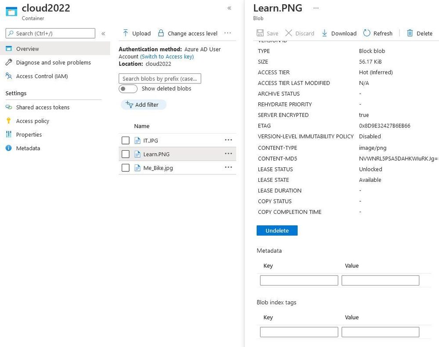Viewport: 439px width, 347px height.
Task: Focus the Blob index tags Value input
Action: point(380,332)
